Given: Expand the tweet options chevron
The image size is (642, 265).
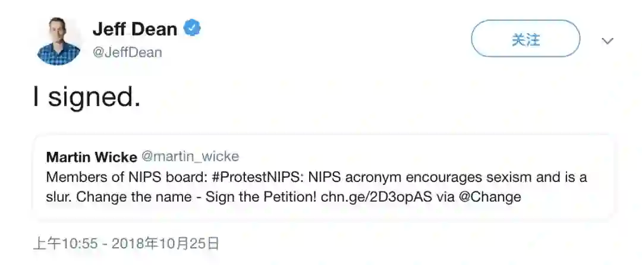Looking at the screenshot, I should (607, 41).
